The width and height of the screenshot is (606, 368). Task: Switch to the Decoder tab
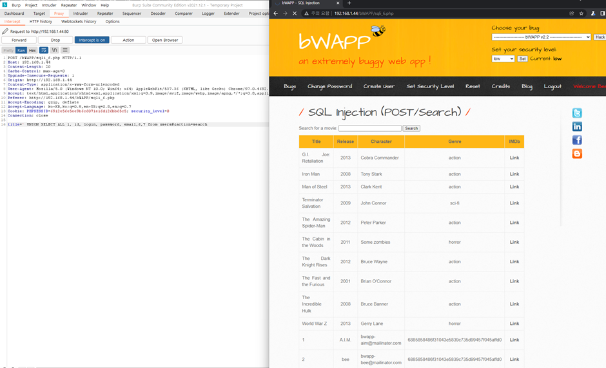pyautogui.click(x=158, y=14)
